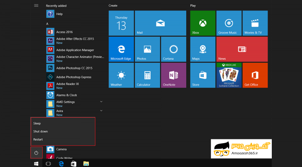The width and height of the screenshot is (302, 167).
Task: Open the Weather tile
Action: pyautogui.click(x=121, y=75)
